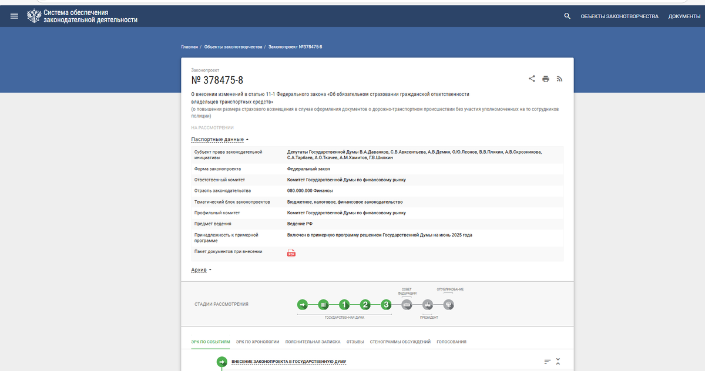Click Бюджетное, налоговое, финансовое законодательство value
This screenshot has width=705, height=371.
coord(345,202)
